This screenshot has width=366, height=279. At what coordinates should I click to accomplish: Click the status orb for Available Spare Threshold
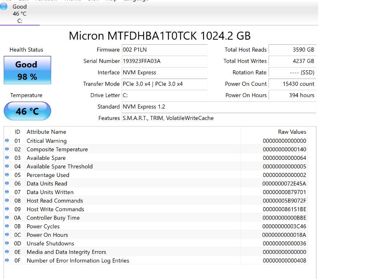pyautogui.click(x=7, y=166)
